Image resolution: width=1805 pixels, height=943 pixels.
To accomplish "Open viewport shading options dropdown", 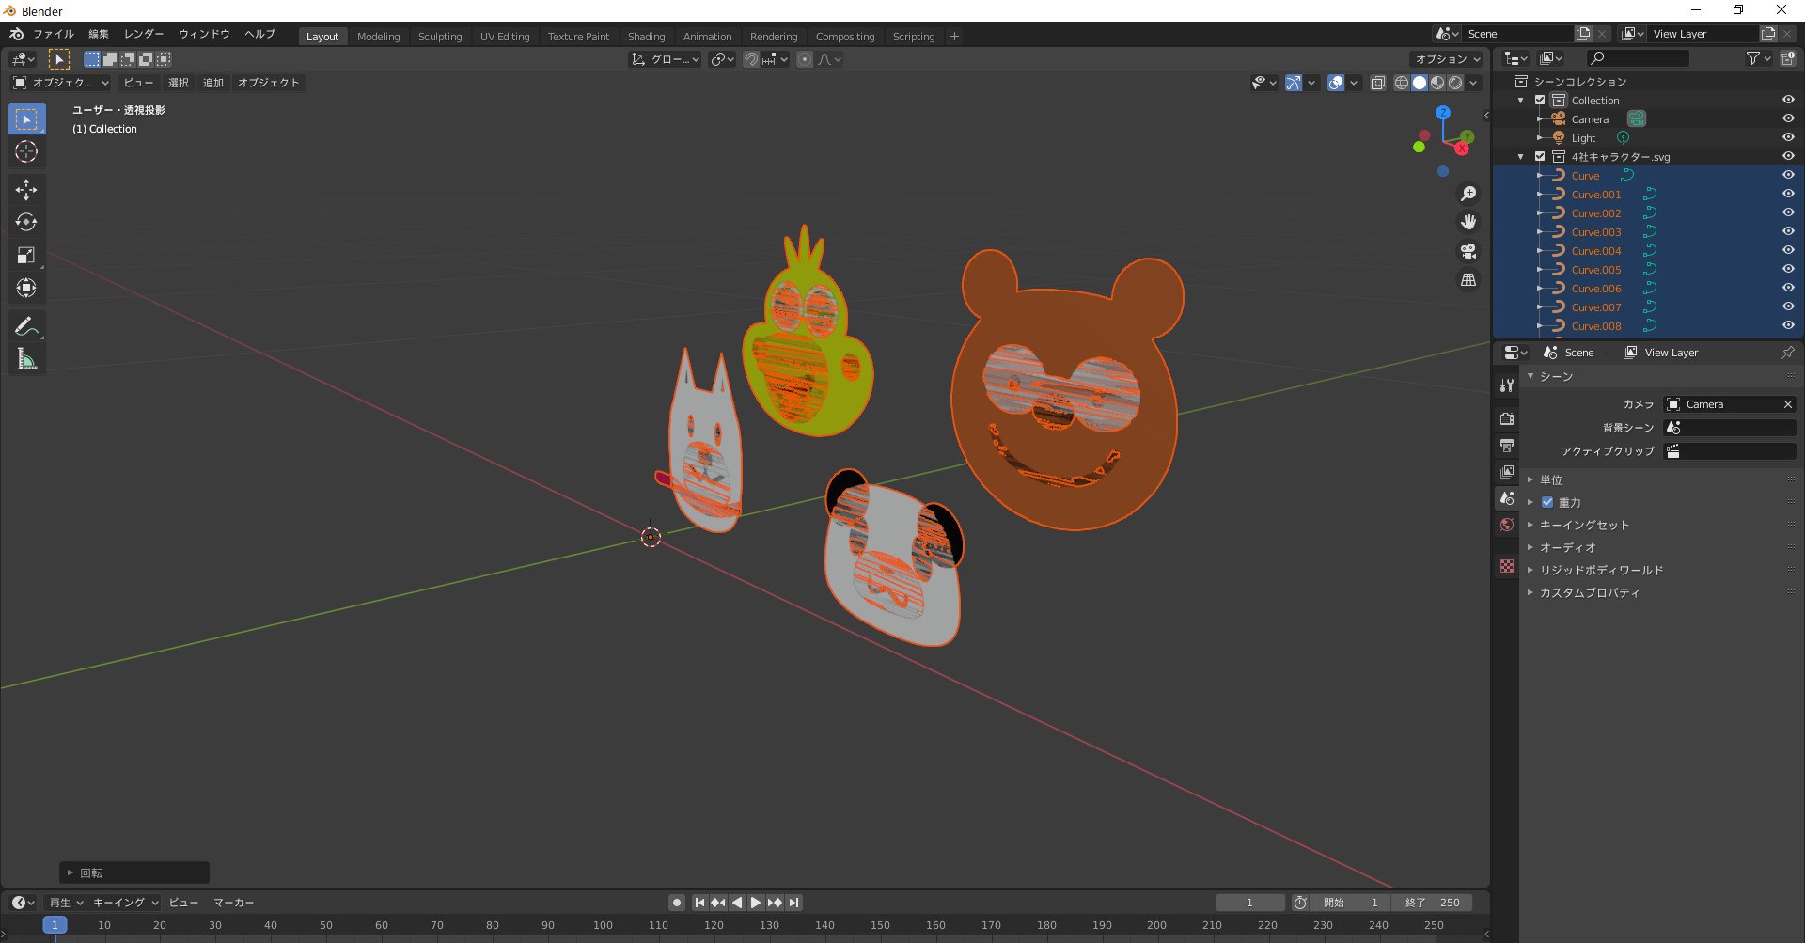I will (x=1474, y=83).
